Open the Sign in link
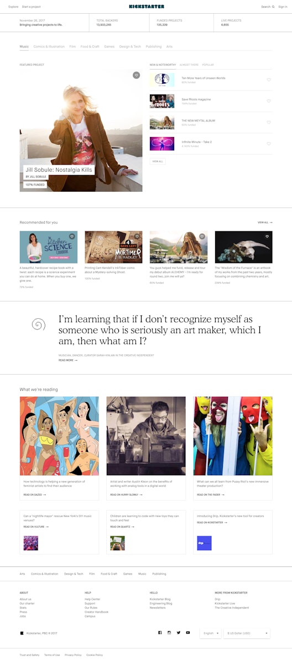This screenshot has height=663, width=292. point(283,7)
